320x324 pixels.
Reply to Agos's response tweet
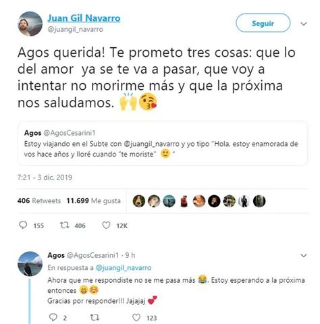53,317
